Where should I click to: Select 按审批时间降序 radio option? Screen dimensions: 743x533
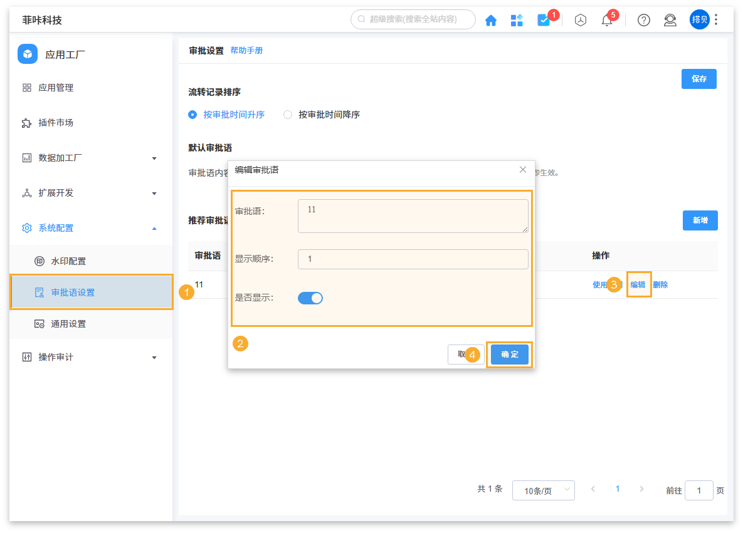point(288,115)
